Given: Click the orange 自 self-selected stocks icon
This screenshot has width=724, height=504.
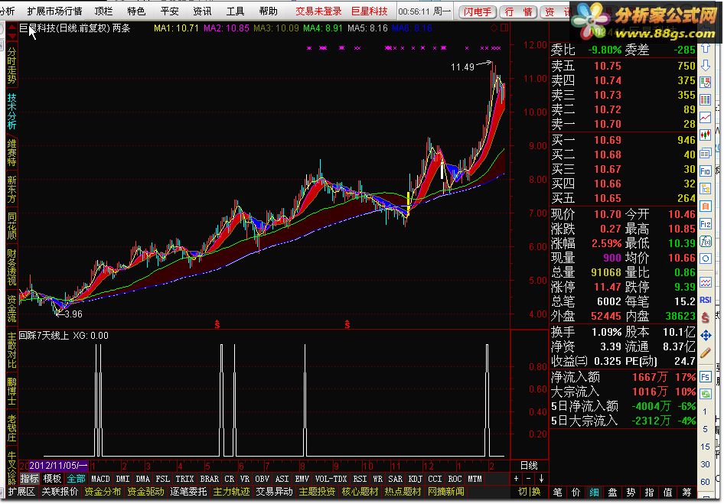Looking at the screenshot, I should pyautogui.click(x=705, y=206).
